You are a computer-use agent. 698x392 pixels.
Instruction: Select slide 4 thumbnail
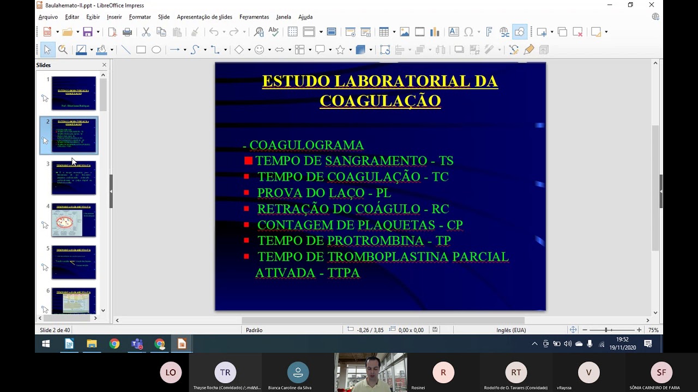(x=74, y=220)
